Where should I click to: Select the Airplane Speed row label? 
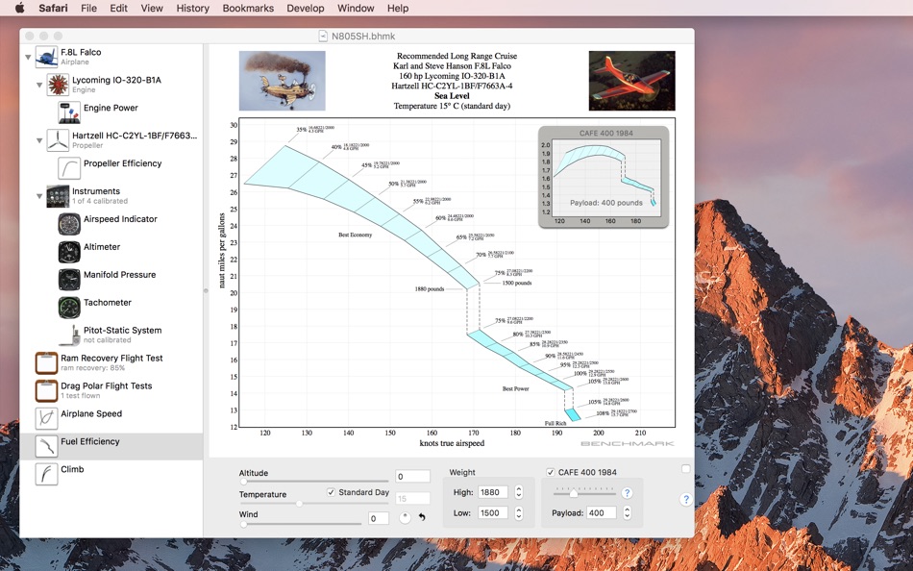91,413
